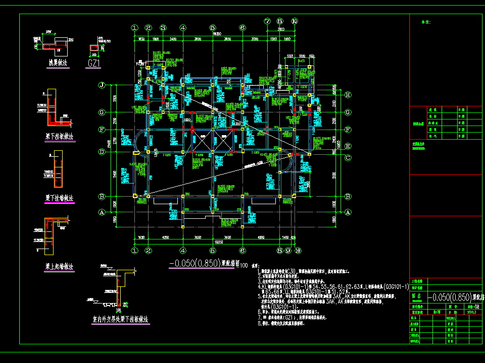
Task: Select axis bubble 7 above the plan
Action: pos(267,22)
